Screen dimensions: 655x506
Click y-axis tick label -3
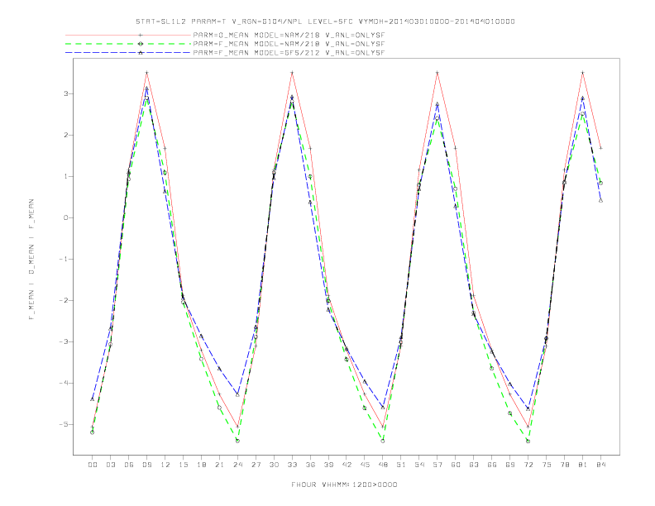coord(64,342)
